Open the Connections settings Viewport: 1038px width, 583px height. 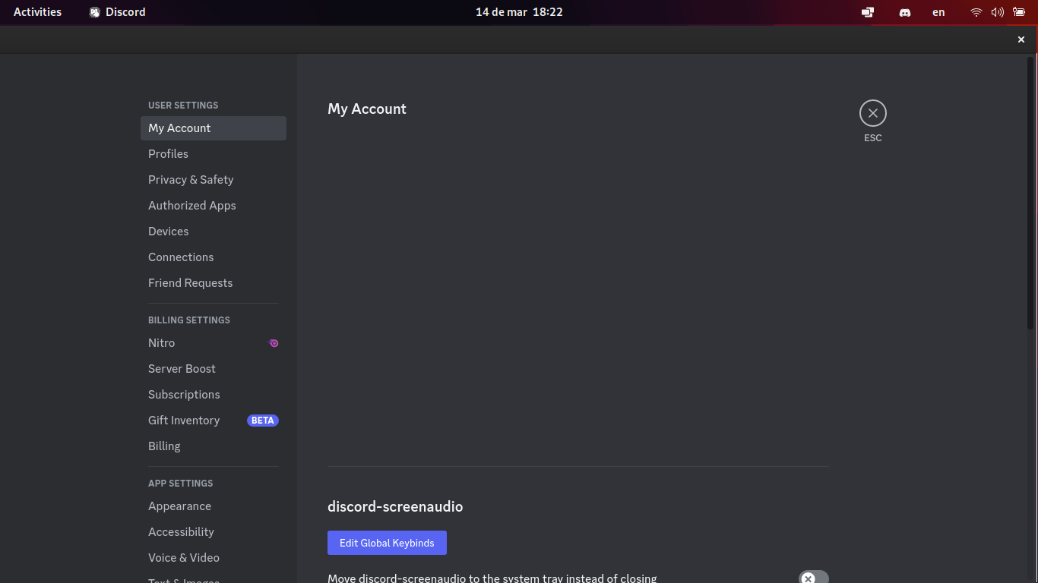pyautogui.click(x=181, y=257)
